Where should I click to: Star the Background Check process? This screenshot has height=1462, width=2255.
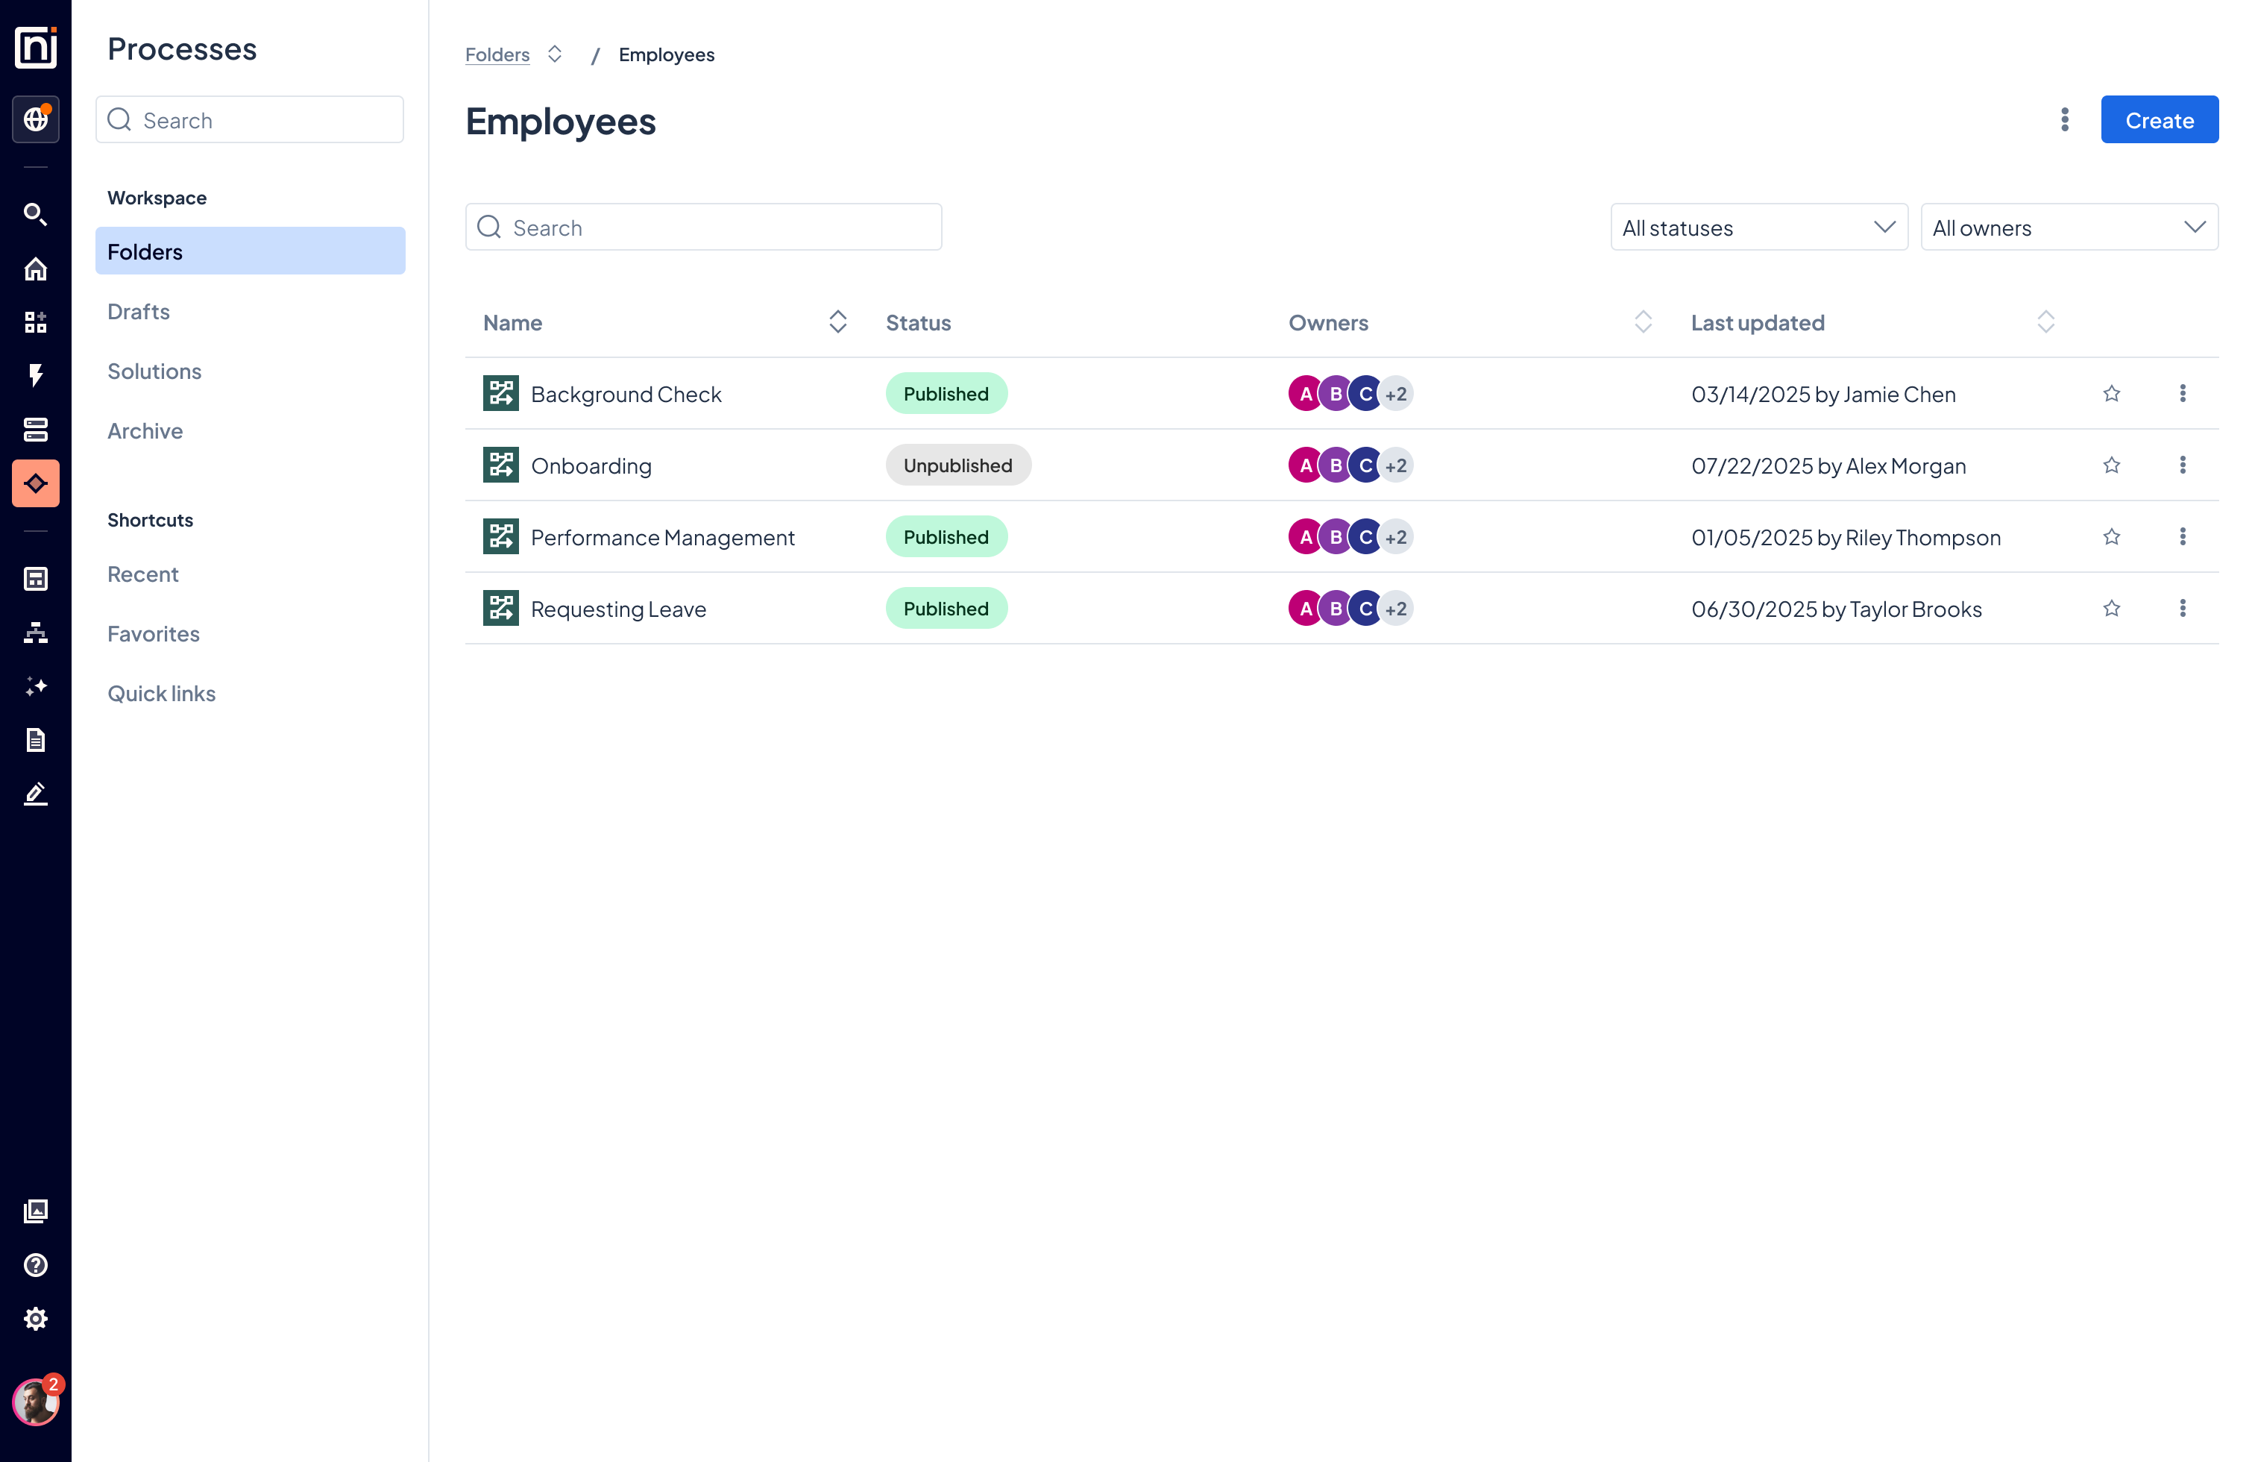point(2111,393)
